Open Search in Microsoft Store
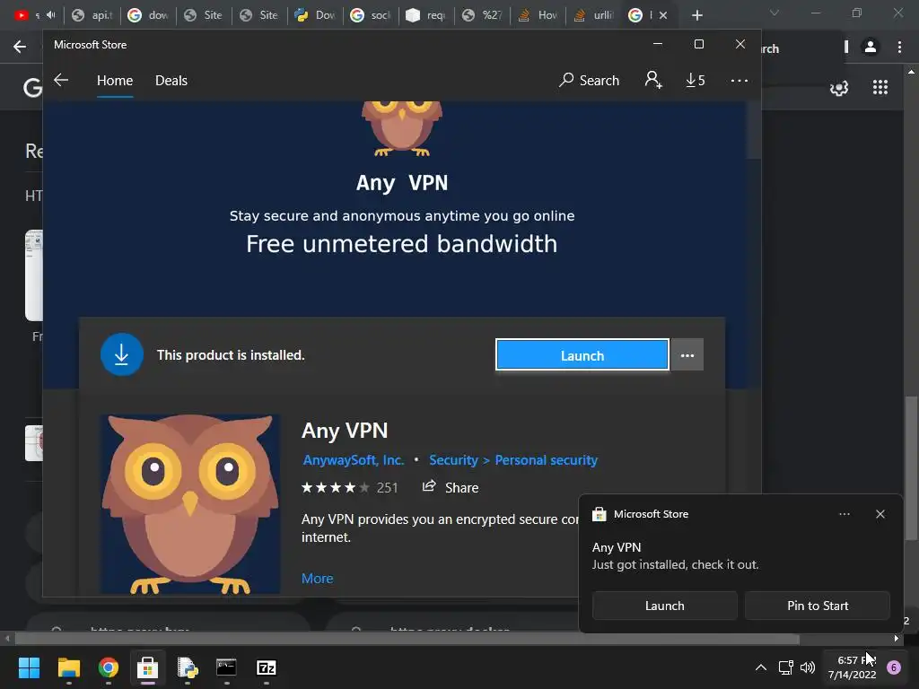This screenshot has width=919, height=689. click(589, 80)
